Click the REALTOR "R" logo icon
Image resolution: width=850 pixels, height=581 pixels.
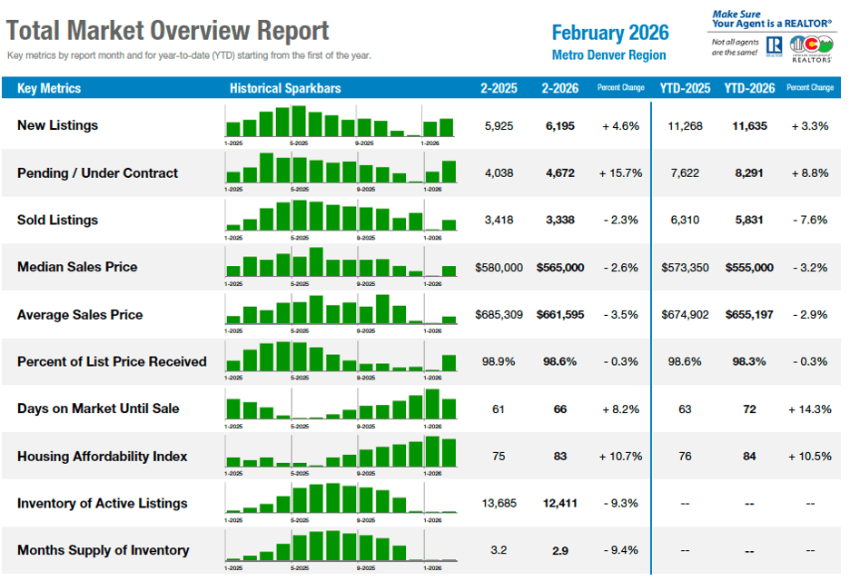click(775, 46)
